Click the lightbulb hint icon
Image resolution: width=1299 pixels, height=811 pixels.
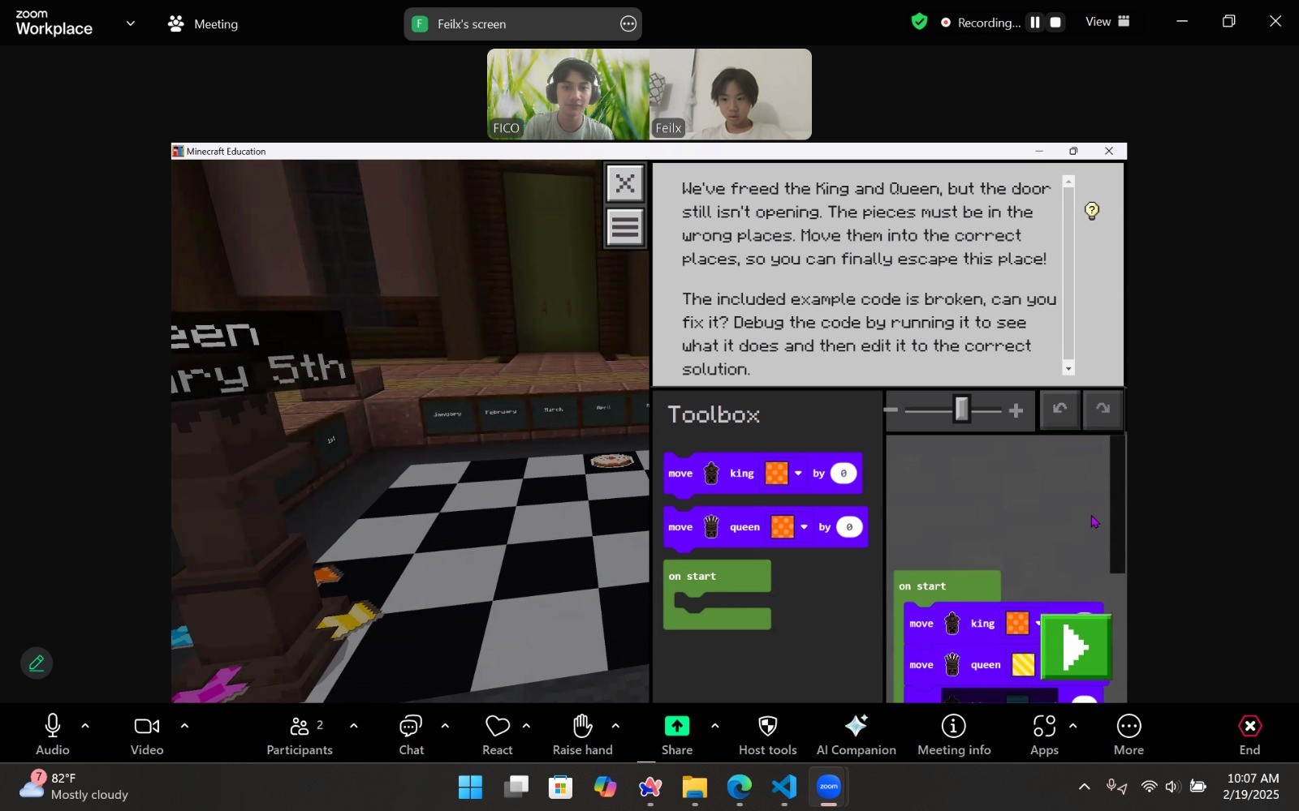[x=1092, y=211]
